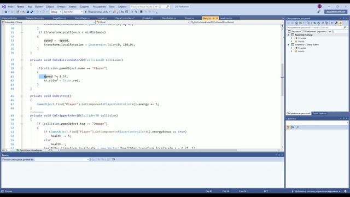Open the Средства menu

[84, 7]
